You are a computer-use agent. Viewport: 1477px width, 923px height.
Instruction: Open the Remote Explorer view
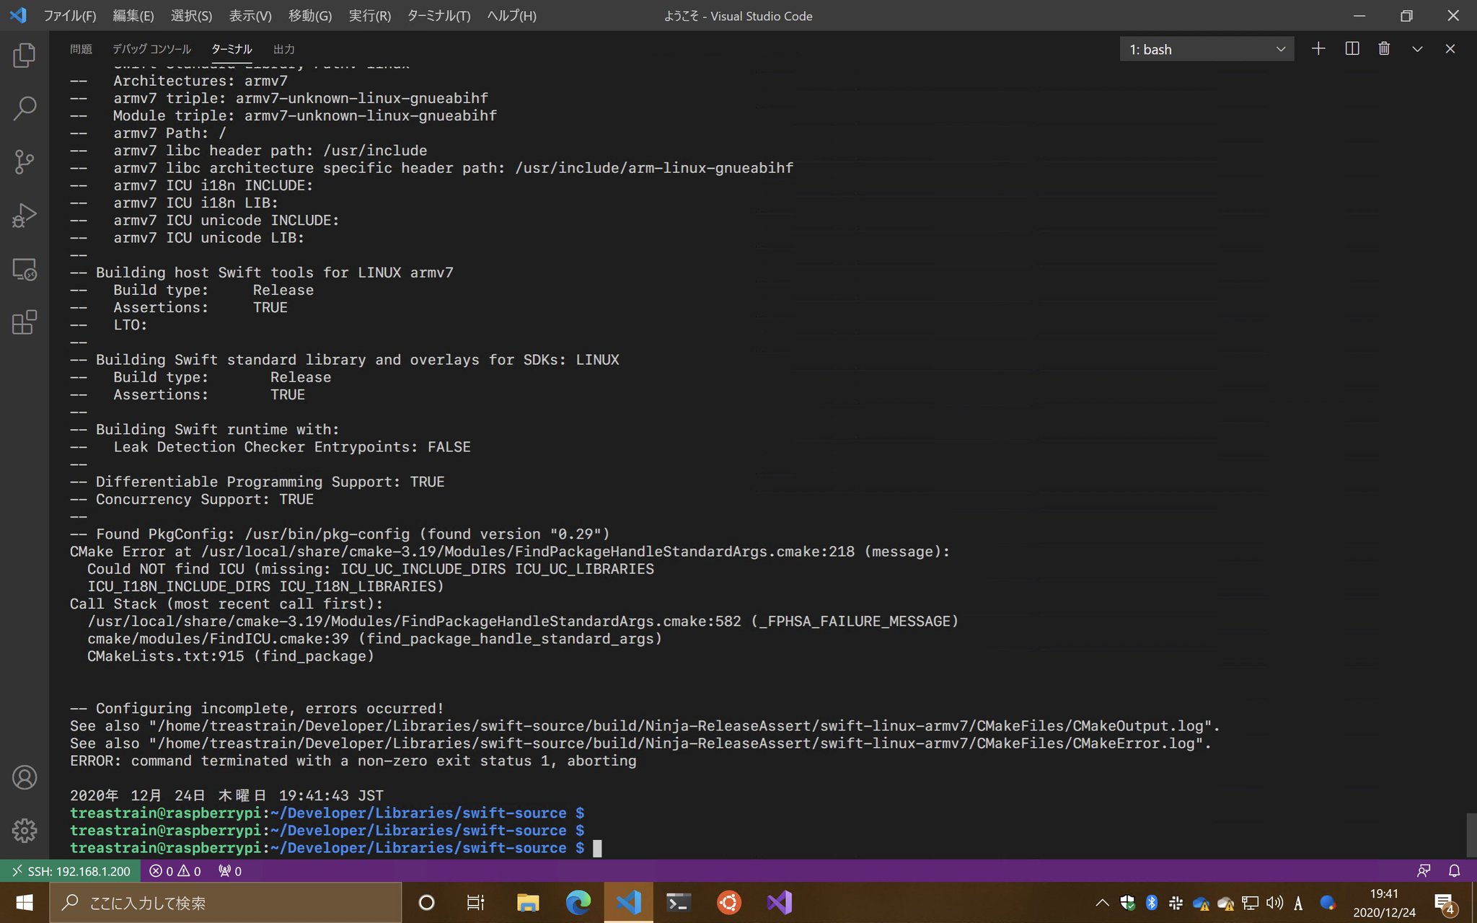(x=25, y=269)
